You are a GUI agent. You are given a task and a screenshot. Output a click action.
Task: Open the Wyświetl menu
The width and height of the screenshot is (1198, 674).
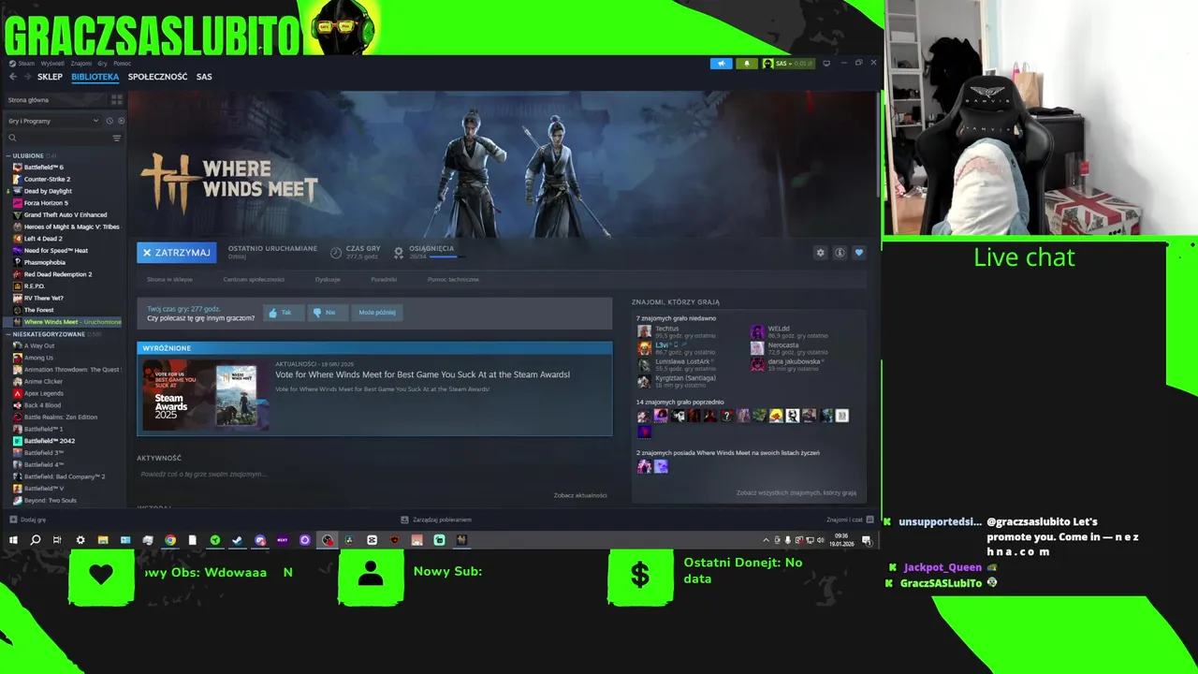52,64
